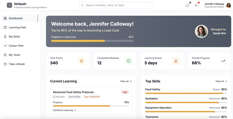Continue Learning Advanced Food Safety Protocols

(64, 110)
